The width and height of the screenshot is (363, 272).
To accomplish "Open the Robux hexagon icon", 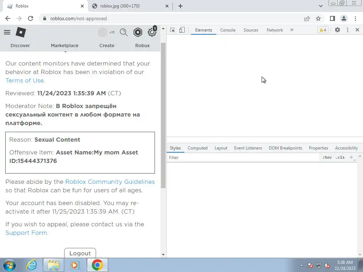I will coord(138,32).
